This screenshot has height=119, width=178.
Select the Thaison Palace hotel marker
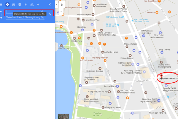[127, 47]
